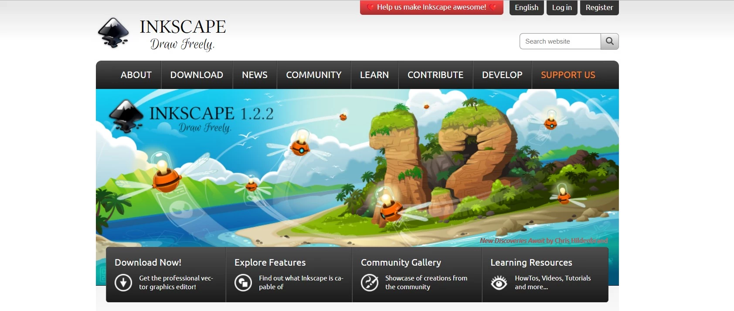Click the Community Gallery paintbrush icon
This screenshot has height=311, width=734.
pos(370,283)
